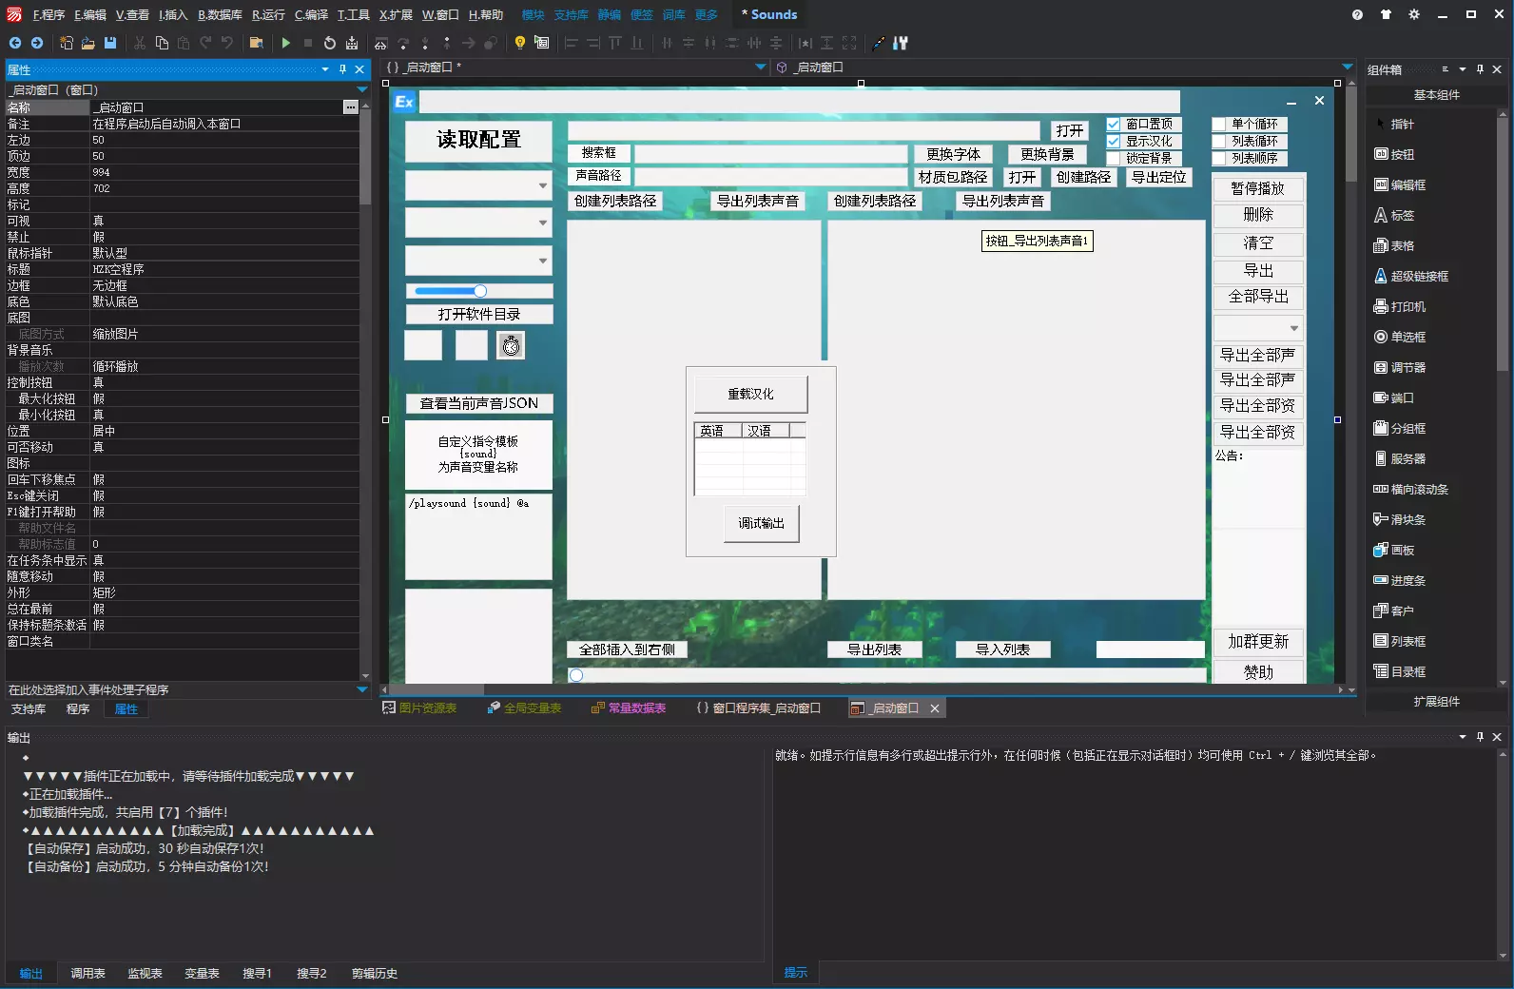Select the 编辑框 edit box component
Viewport: 1514px width, 989px height.
[1400, 184]
